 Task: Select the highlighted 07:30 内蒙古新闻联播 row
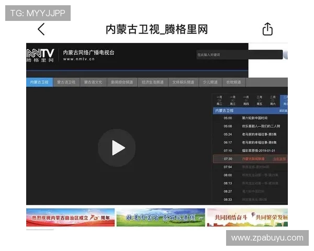250,159
